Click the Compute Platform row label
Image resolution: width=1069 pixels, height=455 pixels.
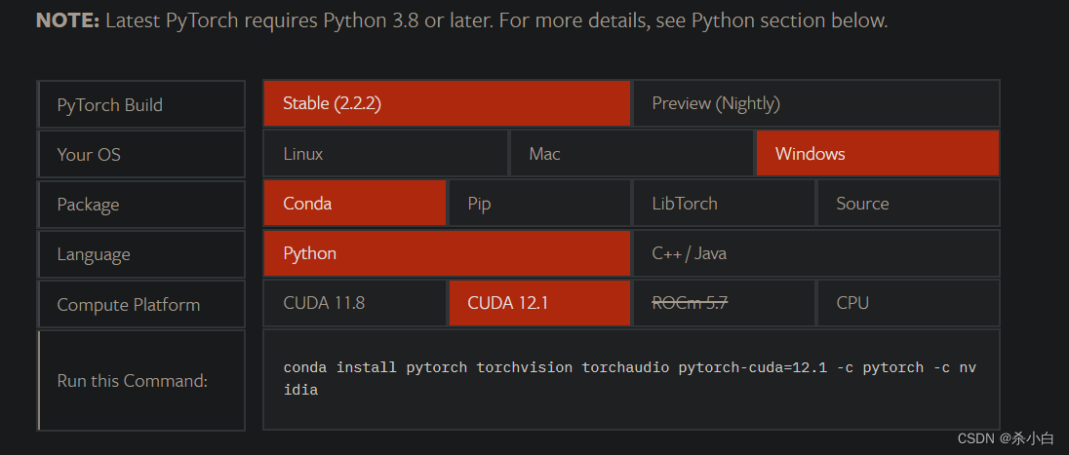pos(141,304)
